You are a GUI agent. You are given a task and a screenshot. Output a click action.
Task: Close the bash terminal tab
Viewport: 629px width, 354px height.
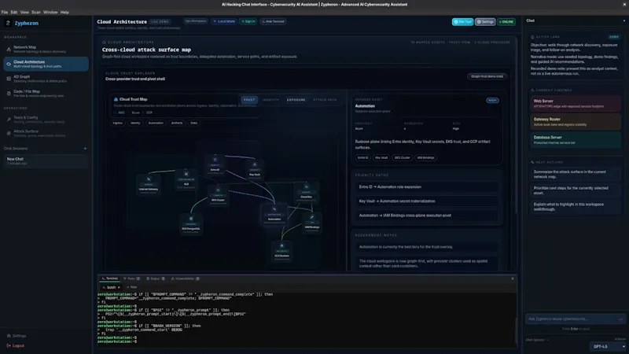pos(119,287)
